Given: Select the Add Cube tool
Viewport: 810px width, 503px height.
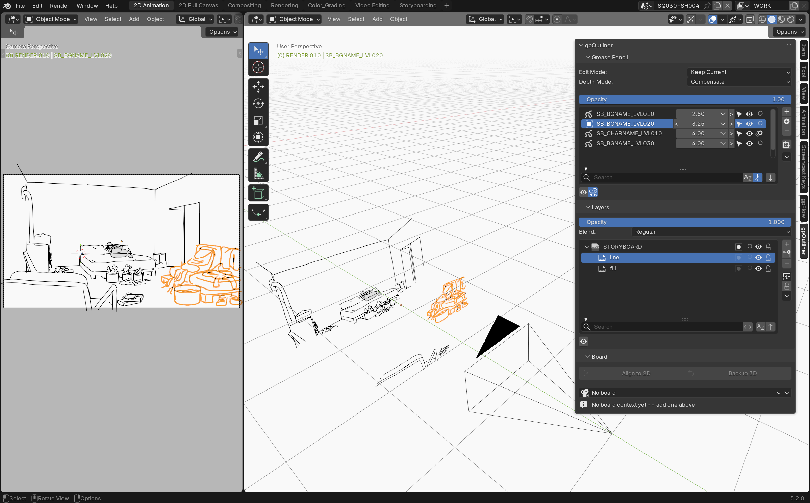Looking at the screenshot, I should click(258, 193).
